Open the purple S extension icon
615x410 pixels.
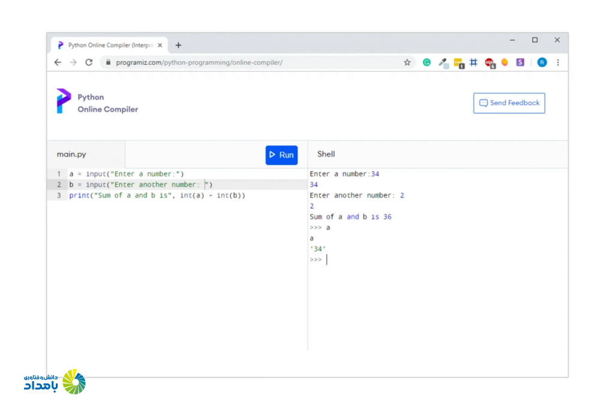[x=520, y=62]
